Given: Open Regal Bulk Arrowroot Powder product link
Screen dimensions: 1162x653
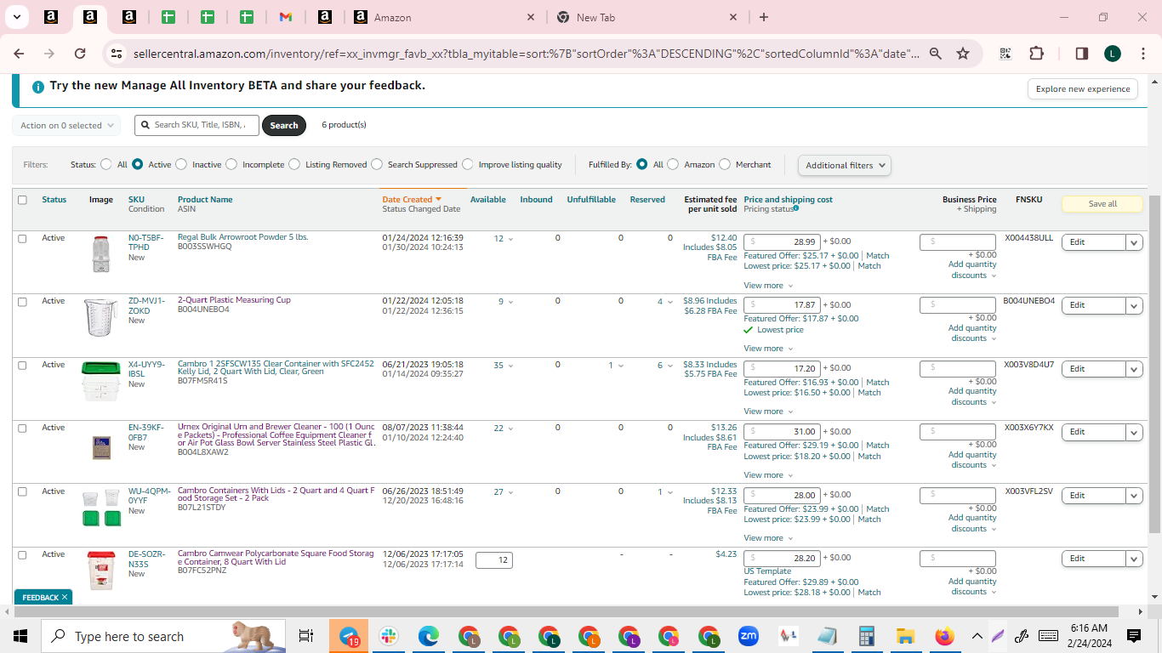Looking at the screenshot, I should pos(243,237).
